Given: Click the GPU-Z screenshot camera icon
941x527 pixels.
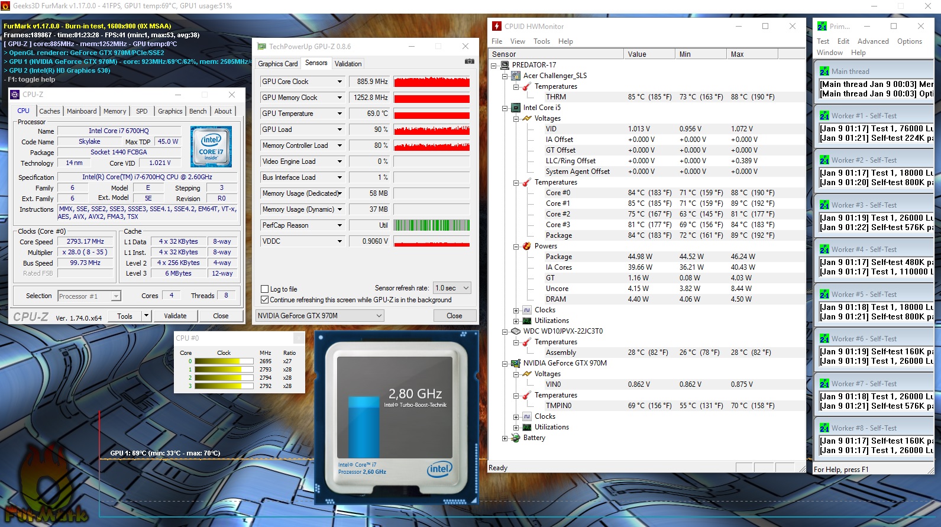Looking at the screenshot, I should (469, 62).
